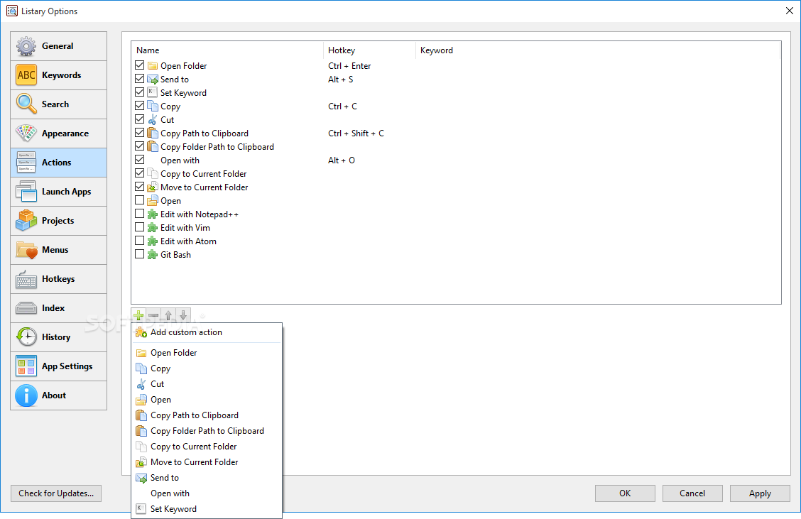Select the Copy to Current Folder list row
This screenshot has width=801, height=519.
[x=456, y=174]
